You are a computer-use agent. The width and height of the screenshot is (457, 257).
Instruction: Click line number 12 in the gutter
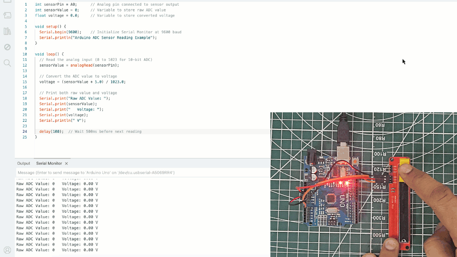click(25, 65)
